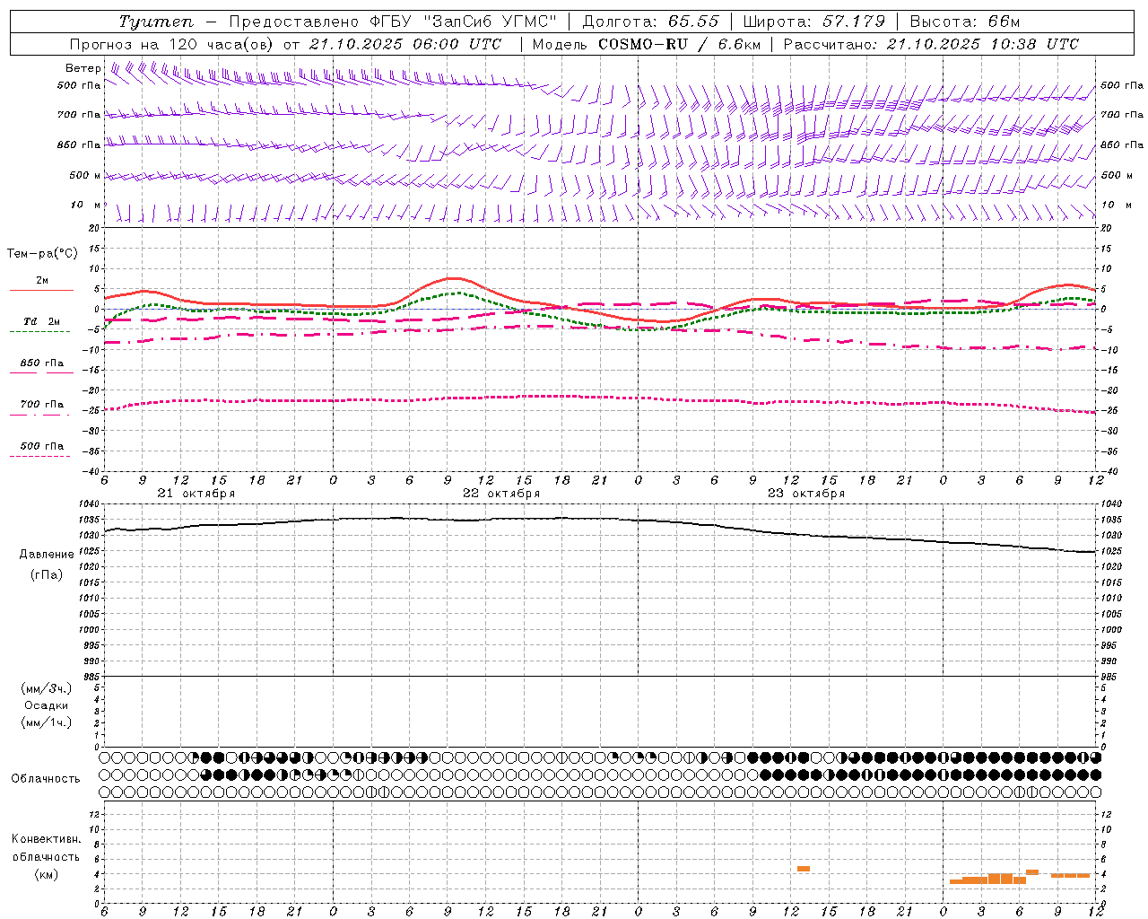Click the forecast start "21.10.2025 06:00 UTC"
The width and height of the screenshot is (1148, 919).
[x=405, y=44]
